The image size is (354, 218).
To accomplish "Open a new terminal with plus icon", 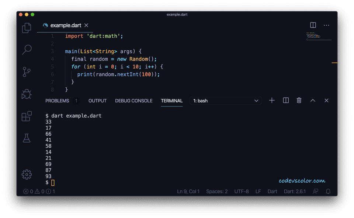I will point(272,100).
